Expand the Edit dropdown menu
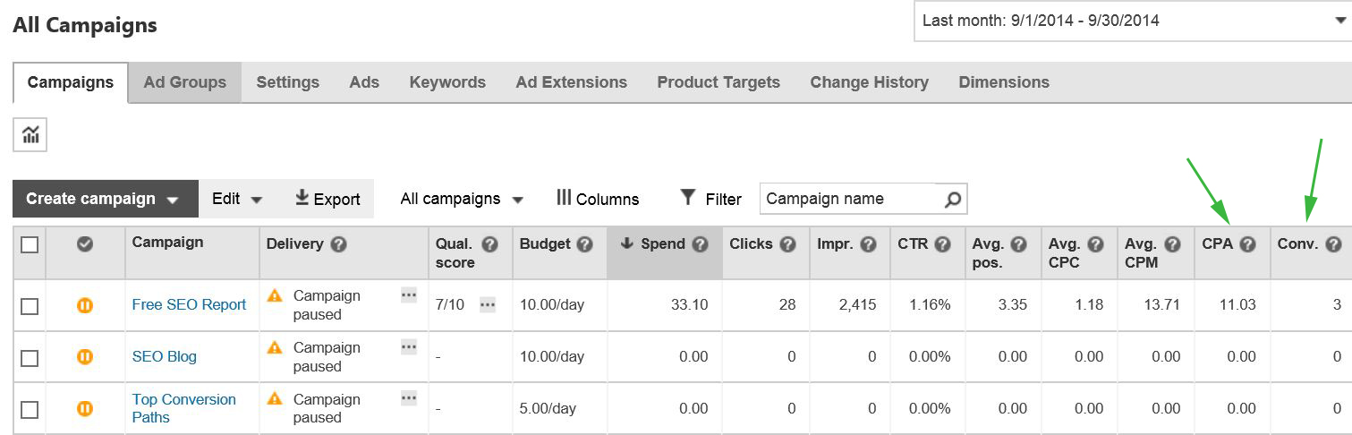The height and width of the screenshot is (435, 1352). coord(237,199)
